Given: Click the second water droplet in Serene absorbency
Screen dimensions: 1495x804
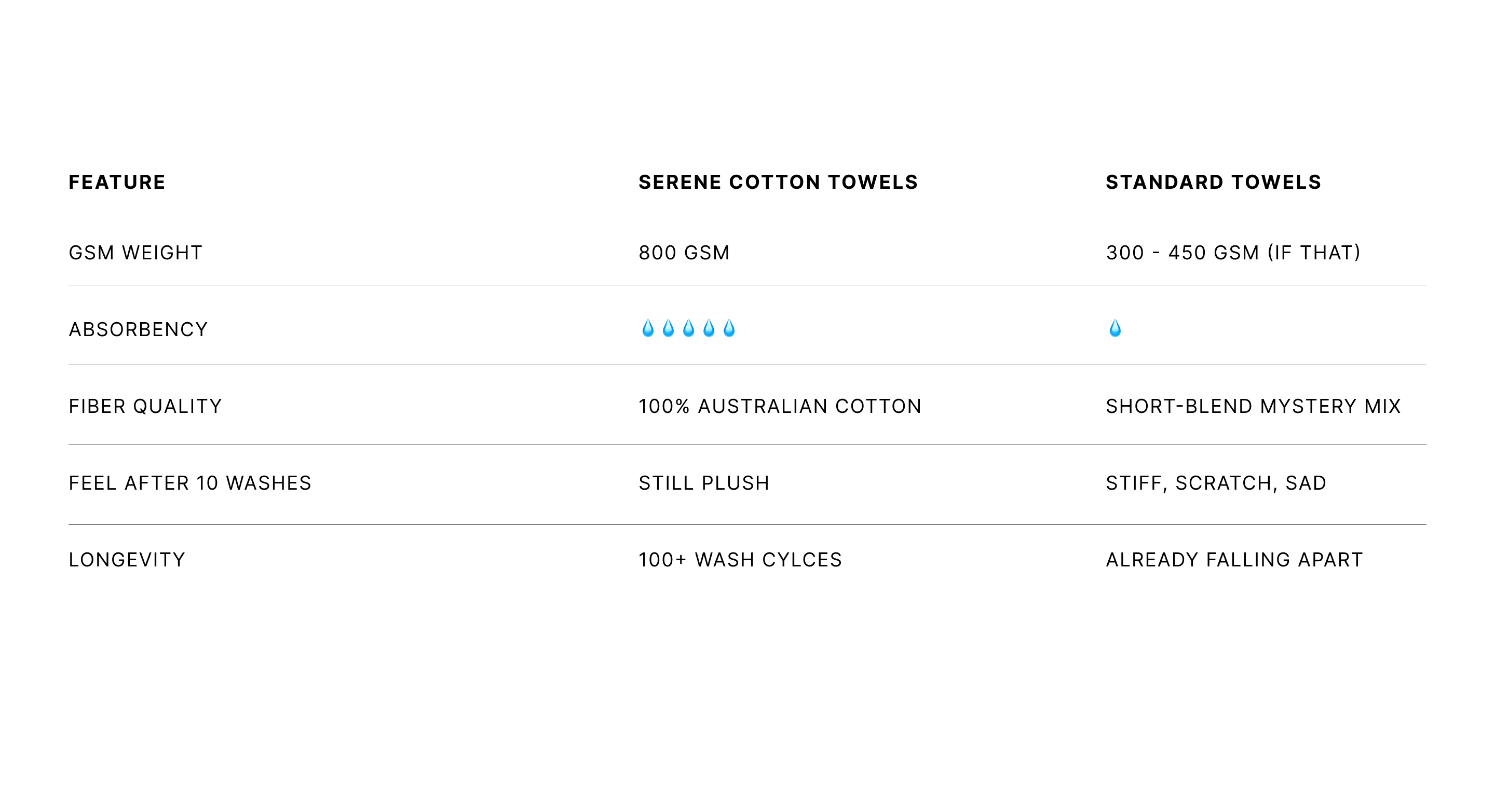Looking at the screenshot, I should click(668, 328).
